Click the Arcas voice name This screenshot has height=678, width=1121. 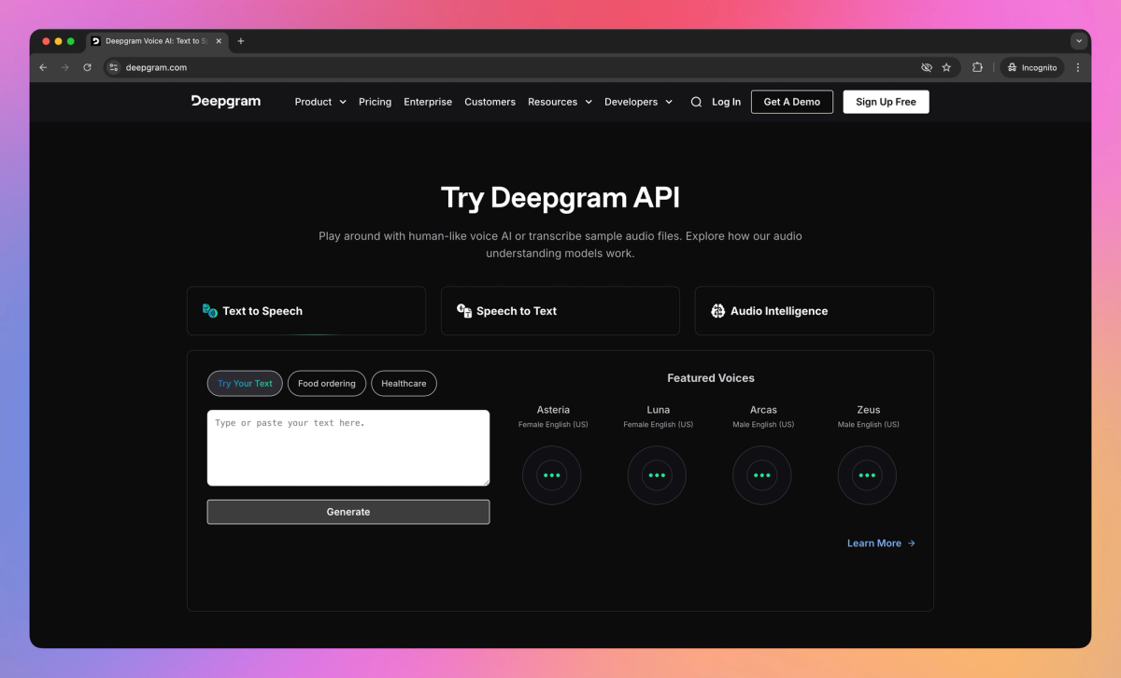point(763,410)
